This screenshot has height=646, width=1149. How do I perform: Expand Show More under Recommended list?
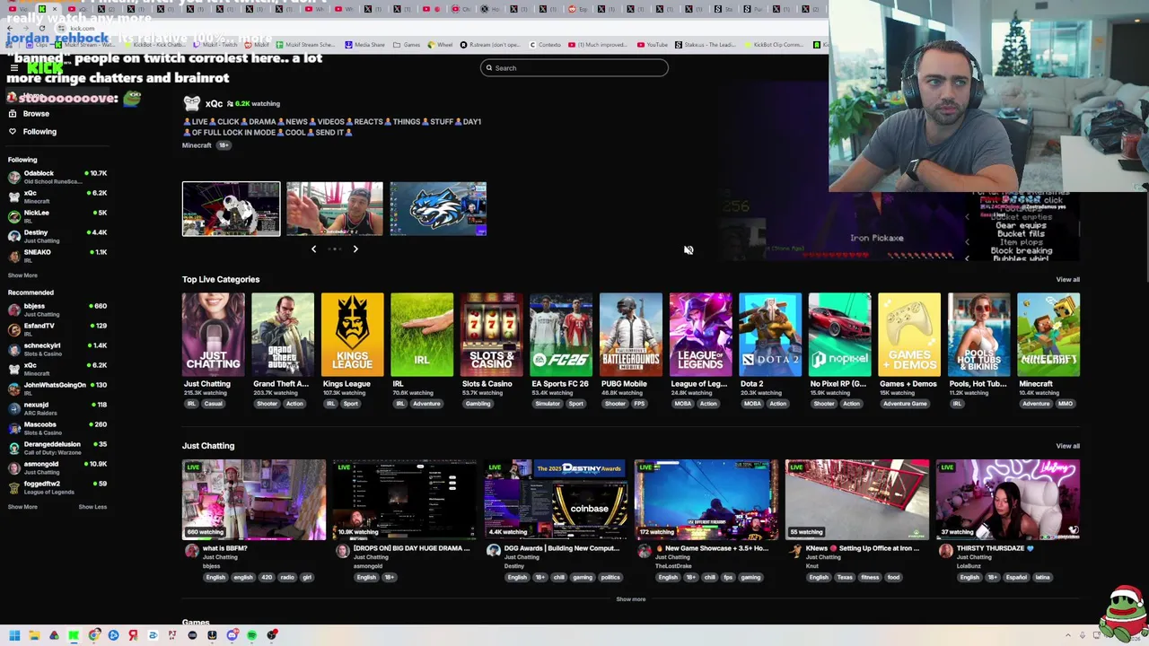pos(23,507)
